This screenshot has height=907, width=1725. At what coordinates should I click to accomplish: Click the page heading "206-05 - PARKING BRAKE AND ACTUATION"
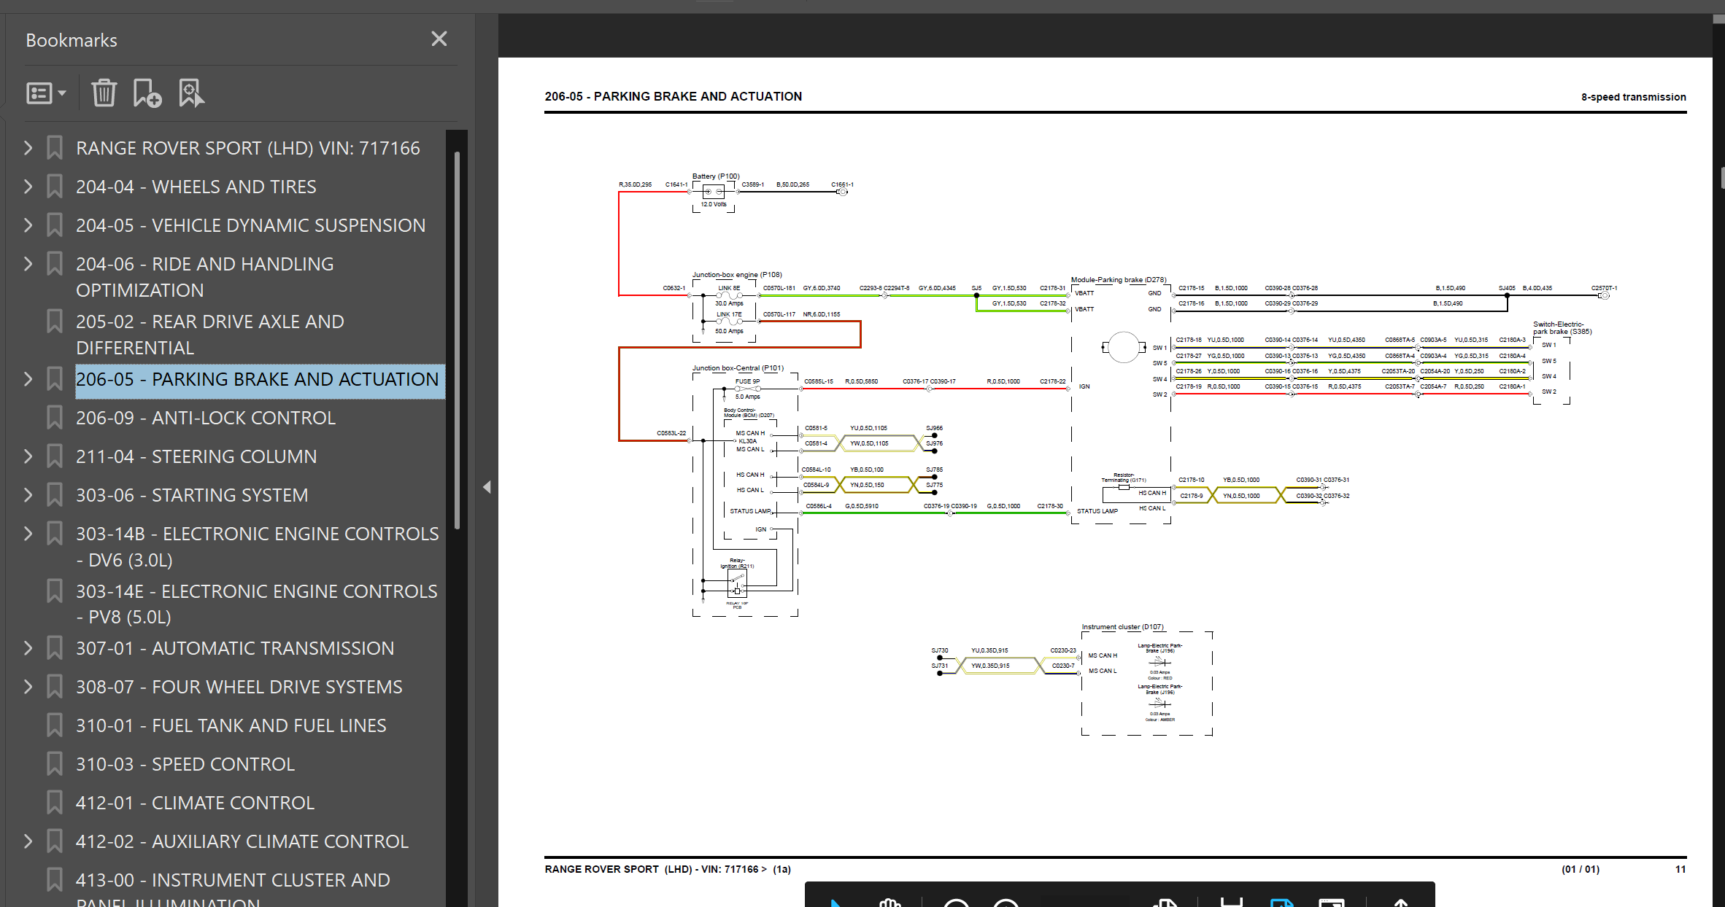(x=673, y=96)
